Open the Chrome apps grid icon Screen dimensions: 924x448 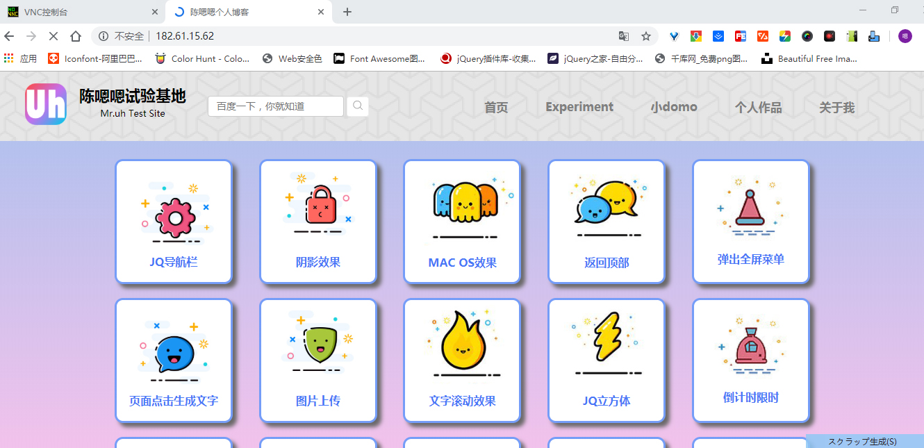click(8, 58)
